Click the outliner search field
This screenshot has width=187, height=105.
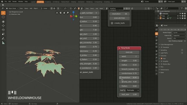(172, 8)
